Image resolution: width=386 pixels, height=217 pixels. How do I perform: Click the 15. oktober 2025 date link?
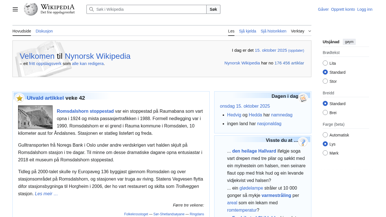271,50
